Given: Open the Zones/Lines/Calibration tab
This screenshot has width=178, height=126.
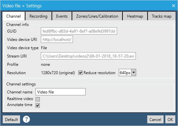Looking at the screenshot, I should pos(97,16).
